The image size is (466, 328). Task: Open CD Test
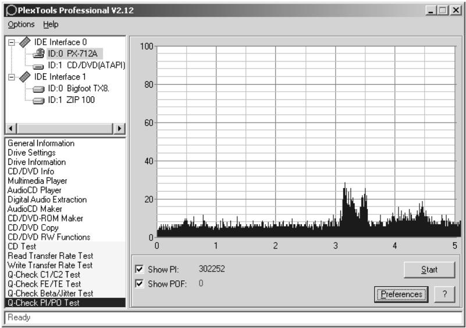pyautogui.click(x=22, y=247)
